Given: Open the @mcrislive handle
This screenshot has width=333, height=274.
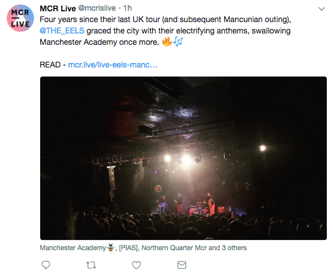Looking at the screenshot, I should (x=97, y=9).
